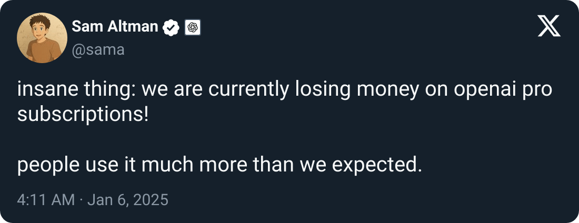The image size is (579, 223).
Task: Open the Sam Altman display name
Action: tap(115, 27)
